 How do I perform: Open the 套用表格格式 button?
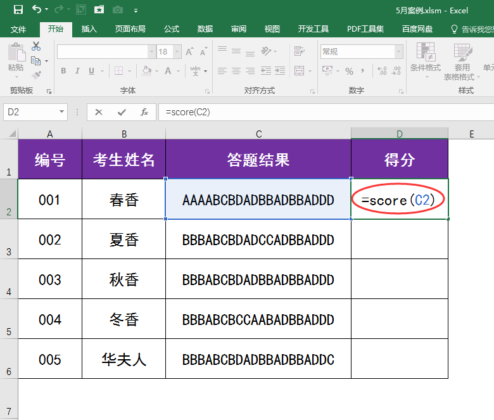coord(462,61)
